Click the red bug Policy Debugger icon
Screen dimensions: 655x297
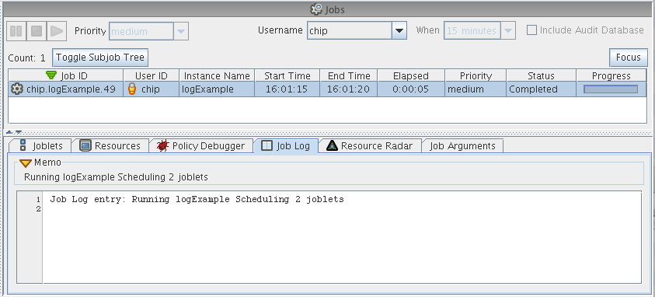coord(162,146)
